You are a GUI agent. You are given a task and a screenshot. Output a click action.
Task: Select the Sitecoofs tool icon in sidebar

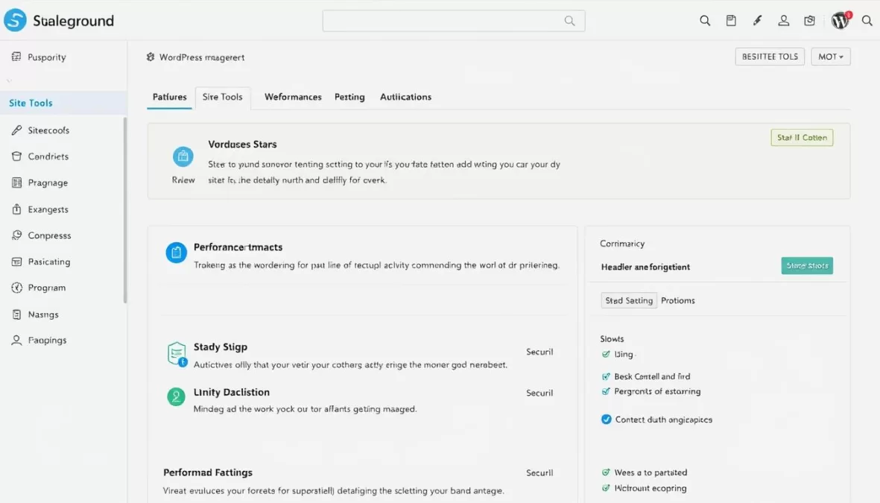[x=16, y=130]
